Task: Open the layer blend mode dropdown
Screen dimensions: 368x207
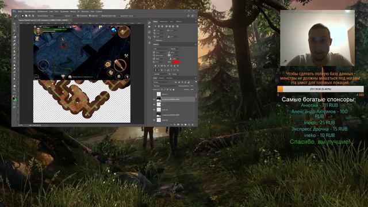Action: 165,86
